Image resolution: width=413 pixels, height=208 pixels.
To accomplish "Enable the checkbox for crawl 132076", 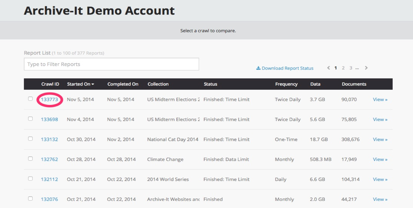I will pyautogui.click(x=30, y=198).
